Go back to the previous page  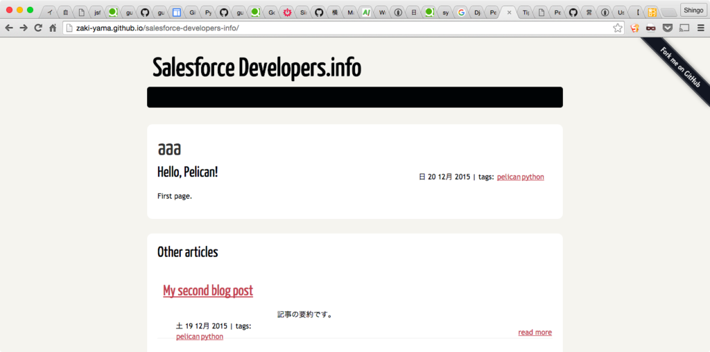pos(9,28)
